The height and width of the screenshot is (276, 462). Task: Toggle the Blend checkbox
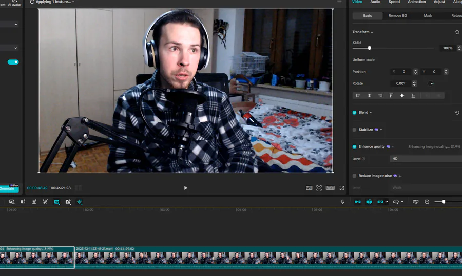pos(354,113)
